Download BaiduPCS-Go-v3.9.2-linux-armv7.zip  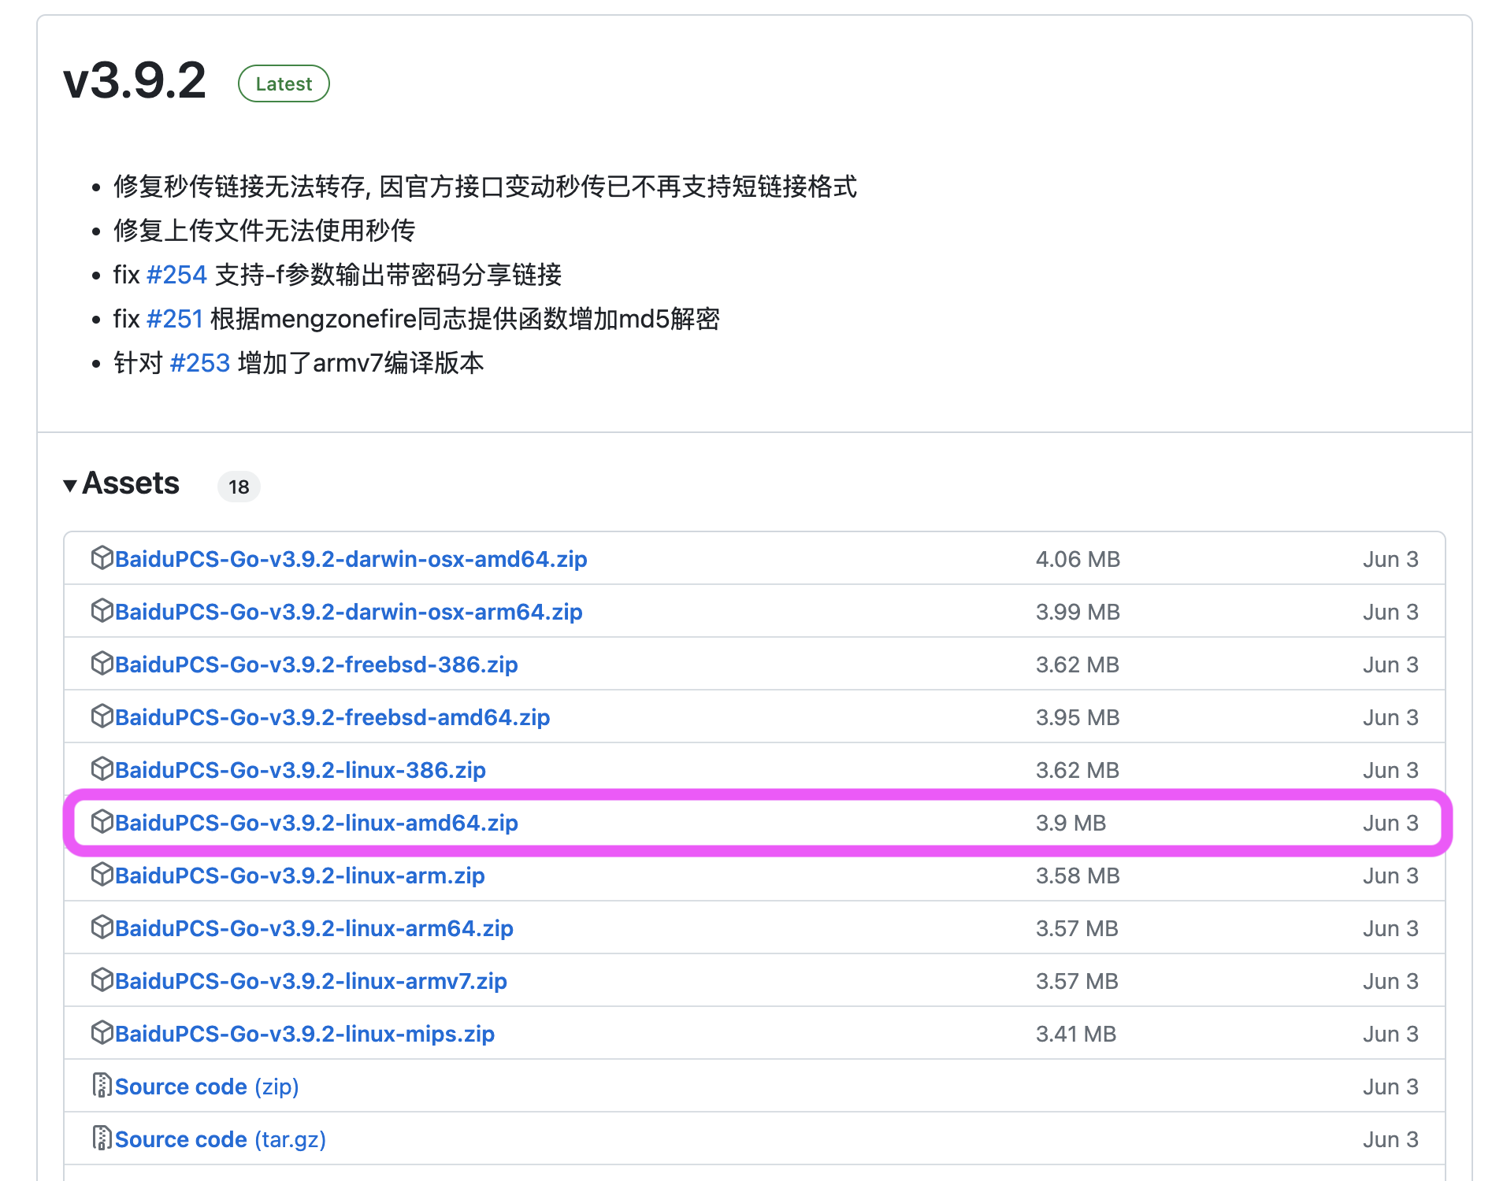[x=311, y=981]
